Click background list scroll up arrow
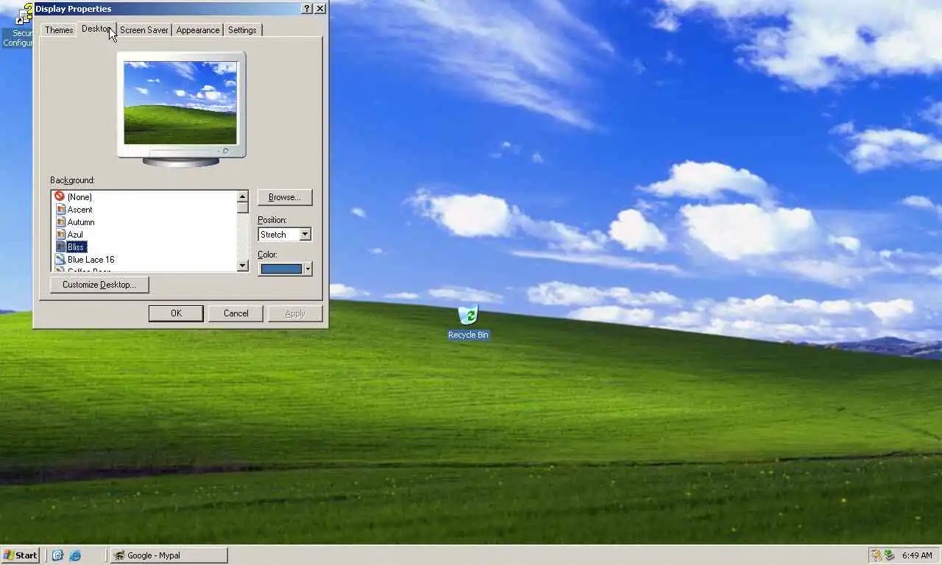942x565 pixels. pos(243,196)
